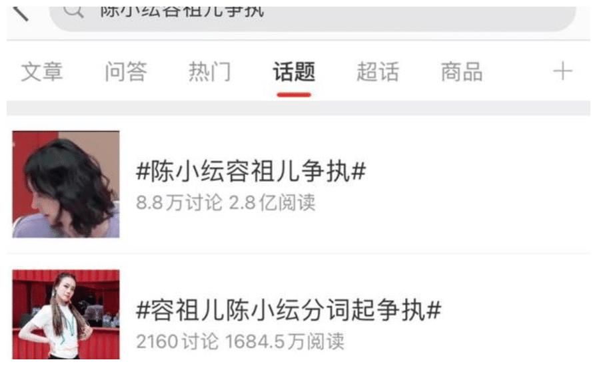The image size is (597, 366).
Task: Select the active 话题 tab
Action: [294, 71]
